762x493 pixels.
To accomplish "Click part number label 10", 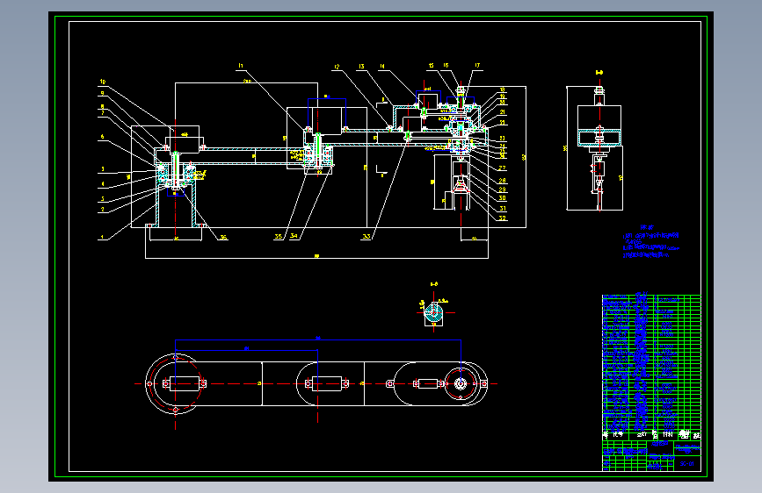I will pyautogui.click(x=103, y=82).
